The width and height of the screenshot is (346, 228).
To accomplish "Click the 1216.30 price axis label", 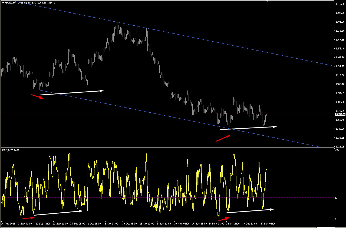I will click(x=340, y=4).
